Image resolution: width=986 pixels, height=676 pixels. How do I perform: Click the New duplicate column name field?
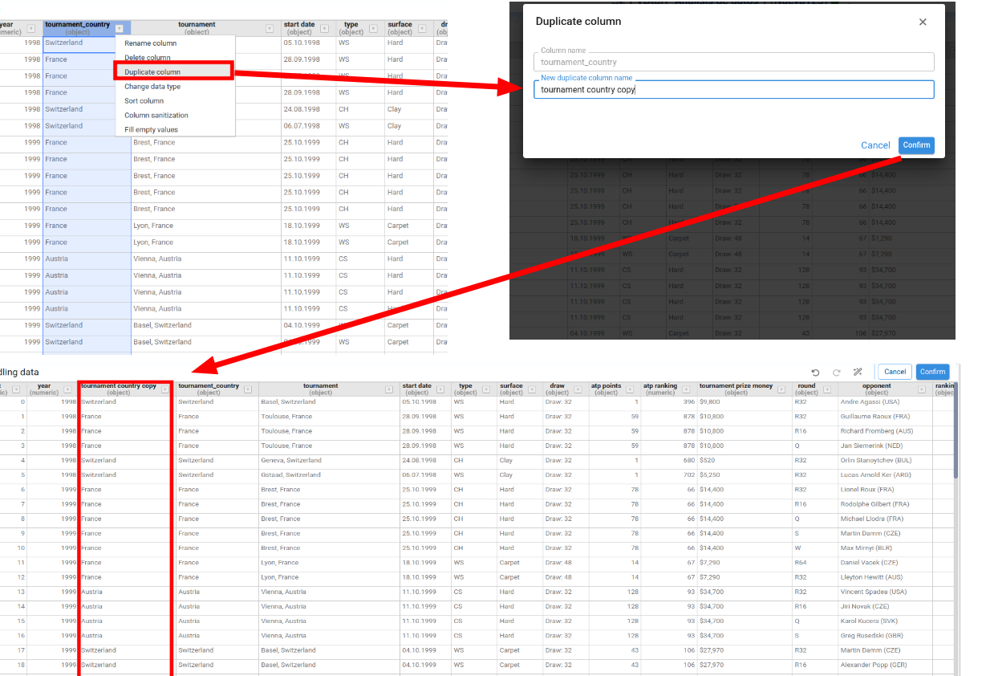tap(733, 90)
